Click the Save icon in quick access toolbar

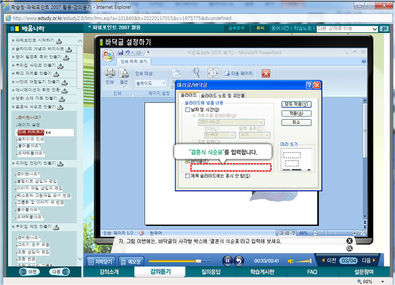[120, 52]
